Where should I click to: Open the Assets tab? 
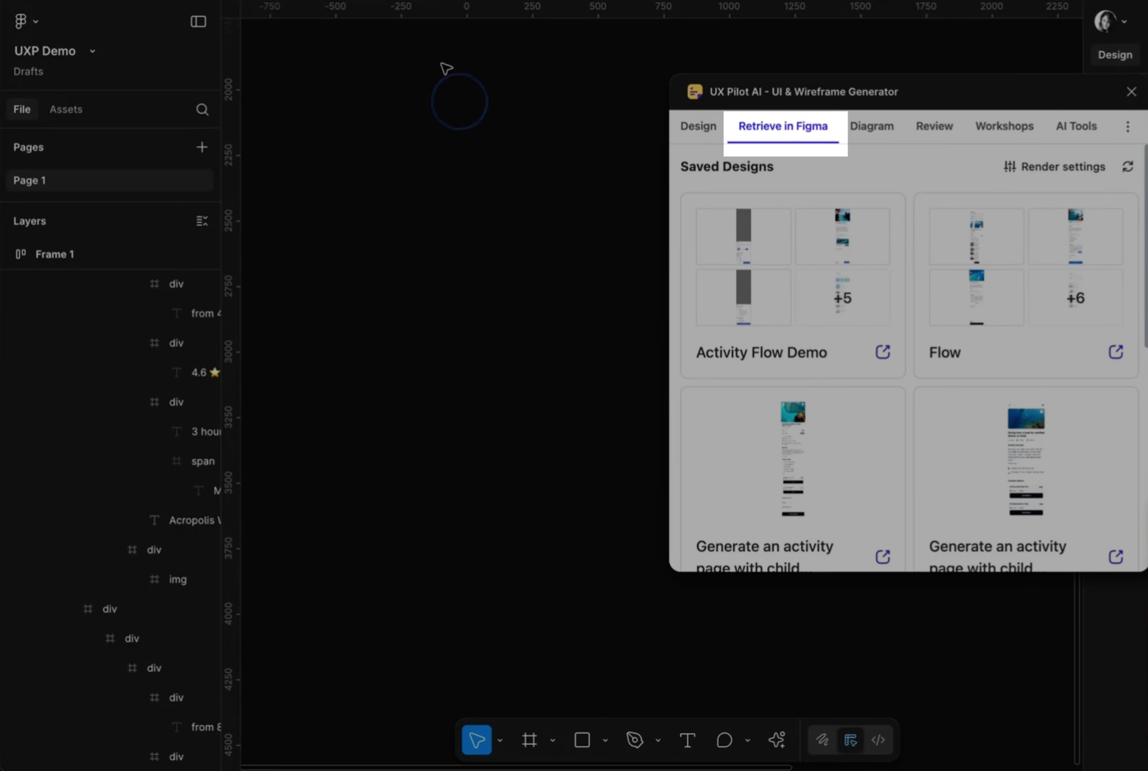click(65, 109)
